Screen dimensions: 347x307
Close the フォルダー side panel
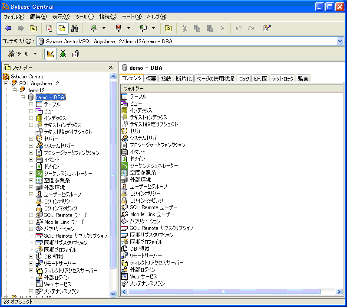(x=111, y=68)
